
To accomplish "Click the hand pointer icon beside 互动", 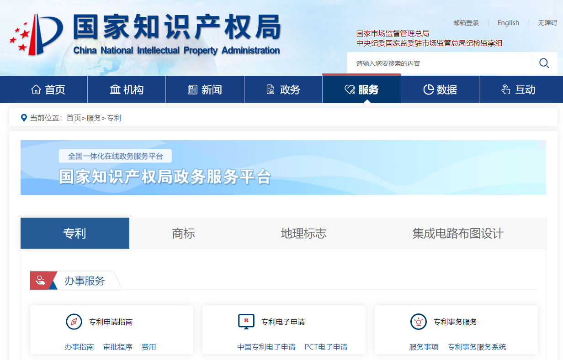I will coord(506,89).
